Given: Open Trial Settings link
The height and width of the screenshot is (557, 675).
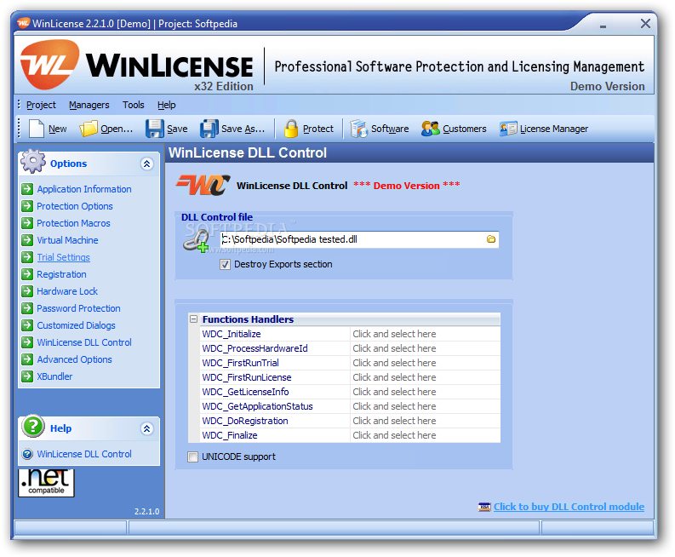Looking at the screenshot, I should coord(63,257).
